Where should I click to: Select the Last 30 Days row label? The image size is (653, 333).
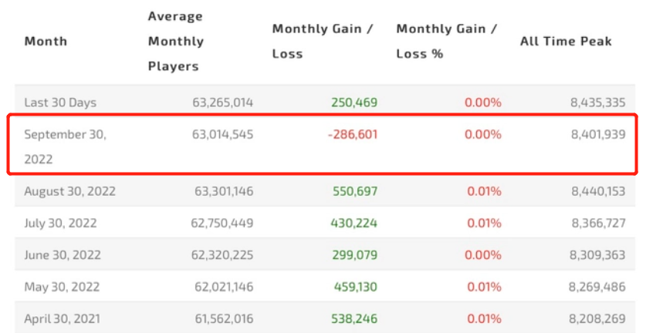coord(60,103)
